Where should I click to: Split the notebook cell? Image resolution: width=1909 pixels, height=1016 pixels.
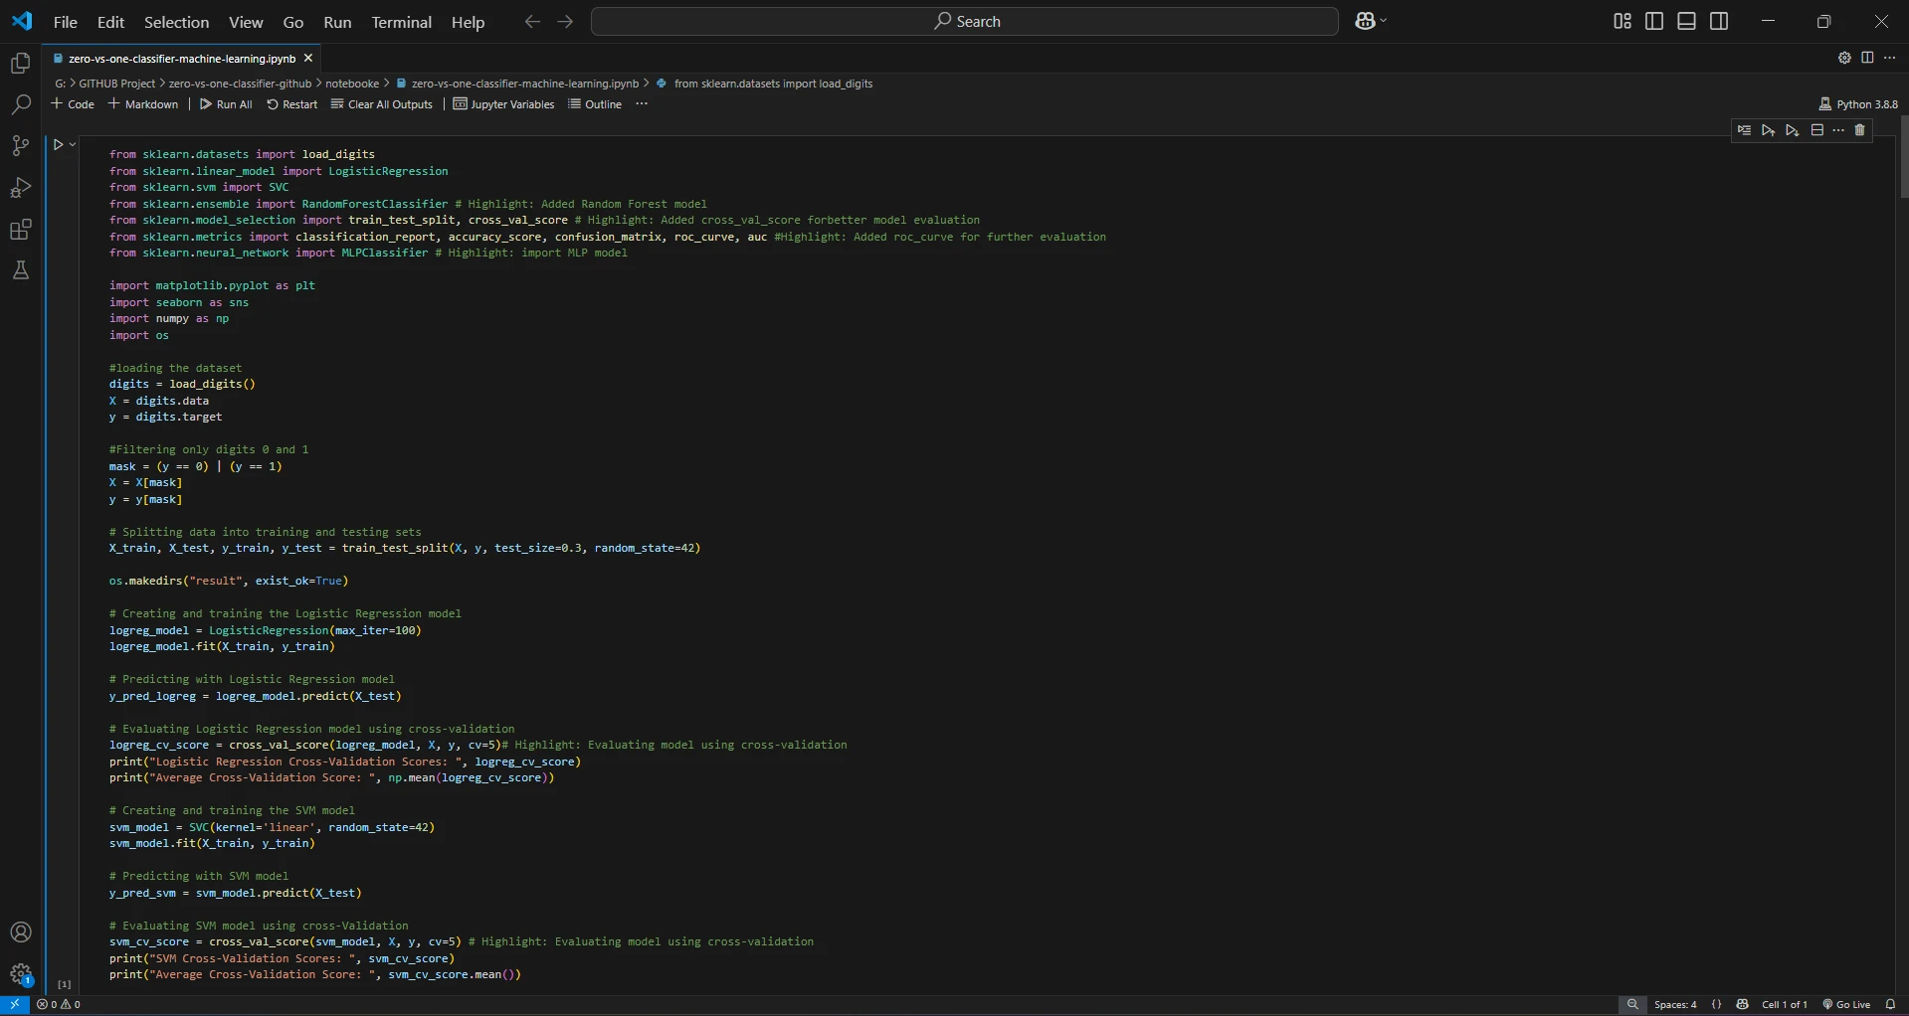(1816, 130)
